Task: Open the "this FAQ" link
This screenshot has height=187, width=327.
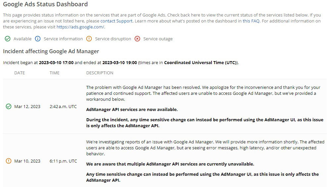Action: [x=251, y=21]
